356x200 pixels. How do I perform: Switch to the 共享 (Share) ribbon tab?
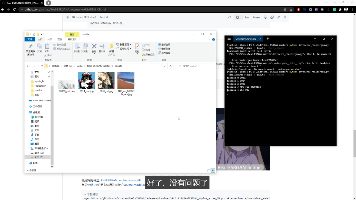[50, 39]
